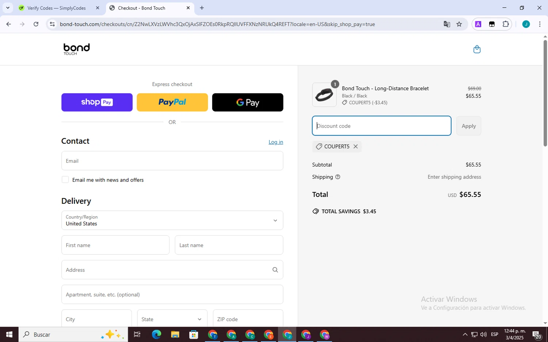
Task: Click the First name field
Action: coord(115,245)
